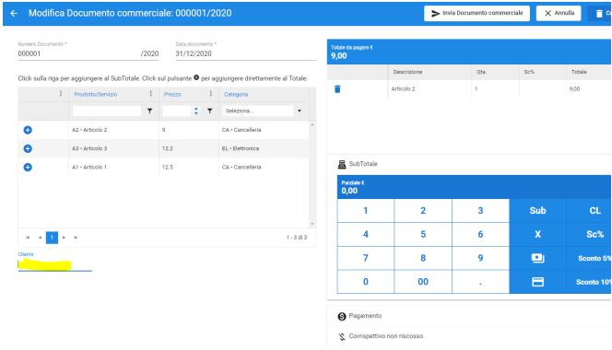Click the card payment icon
The width and height of the screenshot is (612, 350).
(x=538, y=282)
